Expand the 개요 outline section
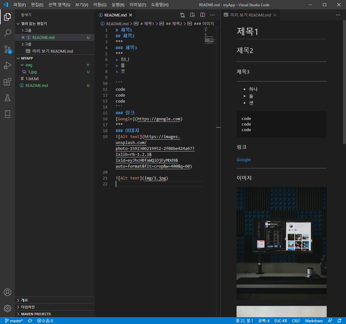Screen dimensions: 346x324 tap(55, 300)
